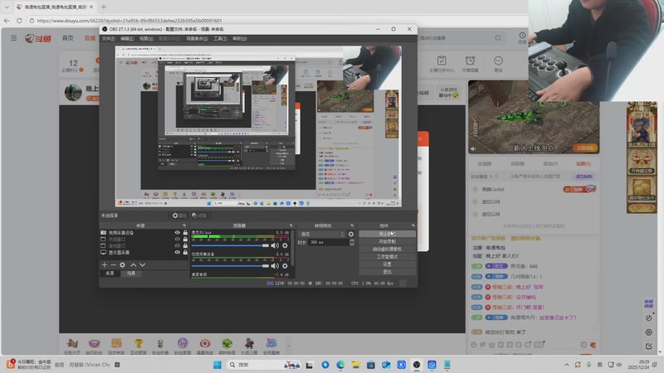Click OBS Studio icon in Windows taskbar
Image resolution: width=664 pixels, height=373 pixels.
click(417, 365)
